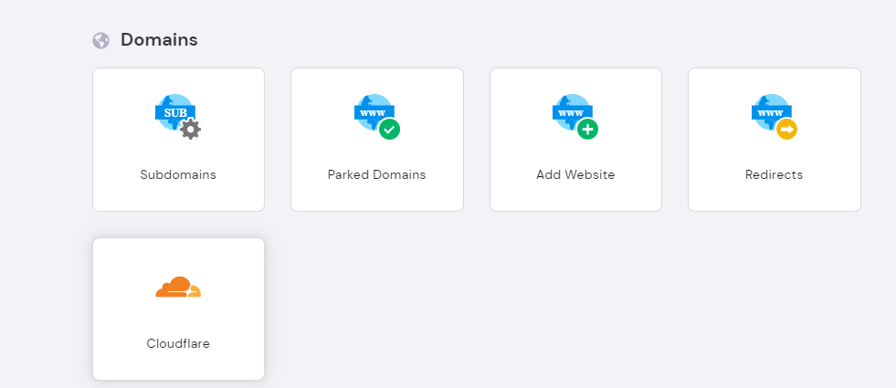Image resolution: width=896 pixels, height=388 pixels.
Task: Click the Domains section globe icon
Action: pyautogui.click(x=101, y=40)
